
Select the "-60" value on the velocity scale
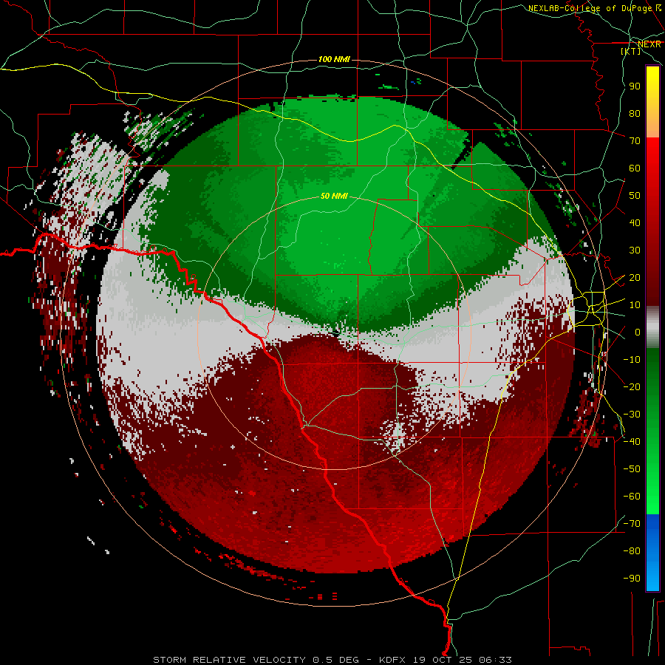point(632,497)
